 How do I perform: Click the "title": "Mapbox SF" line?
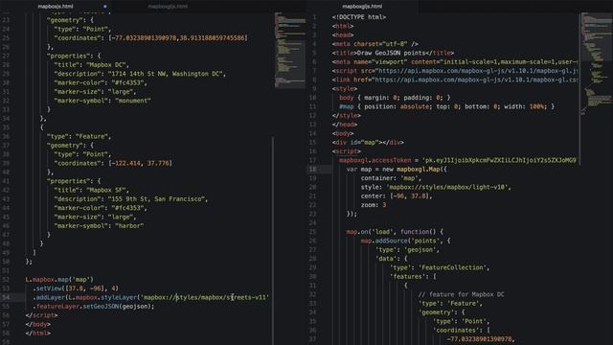[92, 190]
